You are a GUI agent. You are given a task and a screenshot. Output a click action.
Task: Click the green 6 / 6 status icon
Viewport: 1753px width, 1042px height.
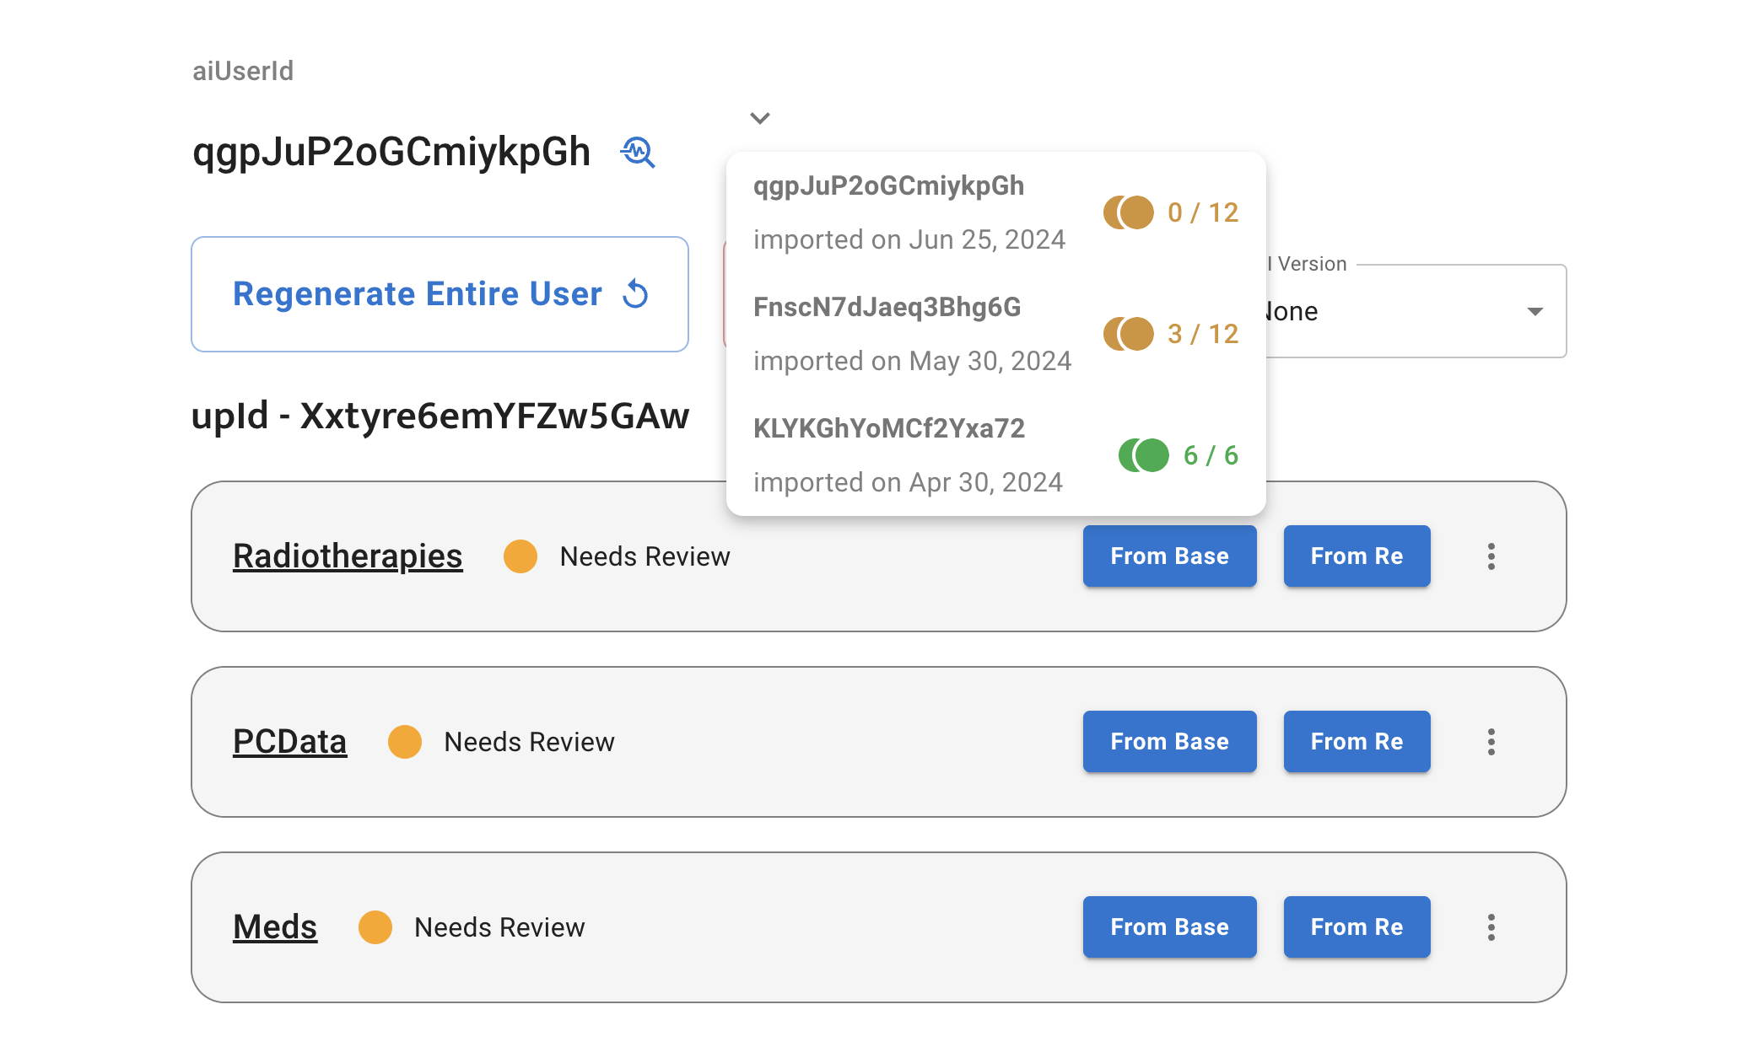pos(1143,455)
